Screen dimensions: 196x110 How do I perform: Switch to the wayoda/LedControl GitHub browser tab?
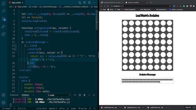[112, 2]
